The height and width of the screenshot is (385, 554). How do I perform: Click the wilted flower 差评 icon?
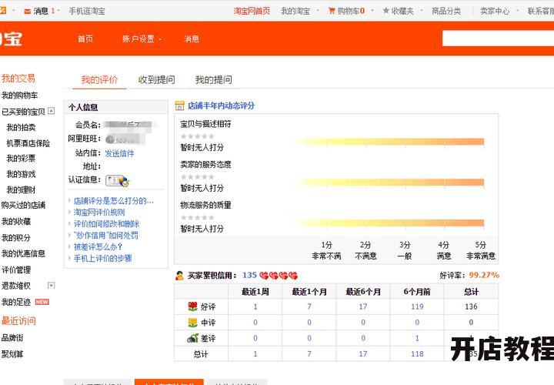(x=192, y=338)
